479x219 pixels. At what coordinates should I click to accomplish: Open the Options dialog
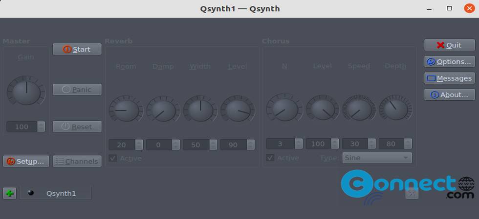[x=449, y=62]
